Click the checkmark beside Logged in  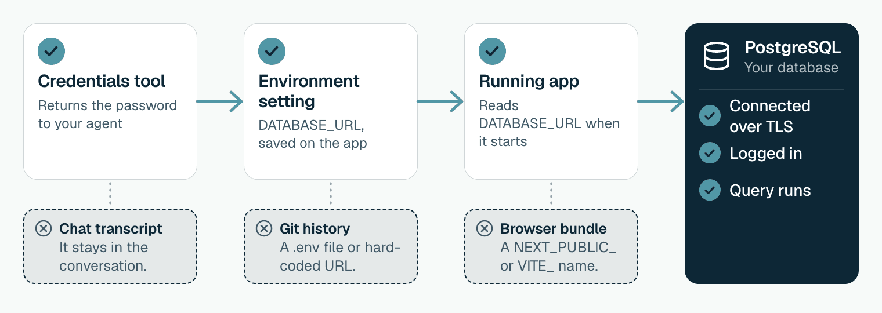coord(710,153)
